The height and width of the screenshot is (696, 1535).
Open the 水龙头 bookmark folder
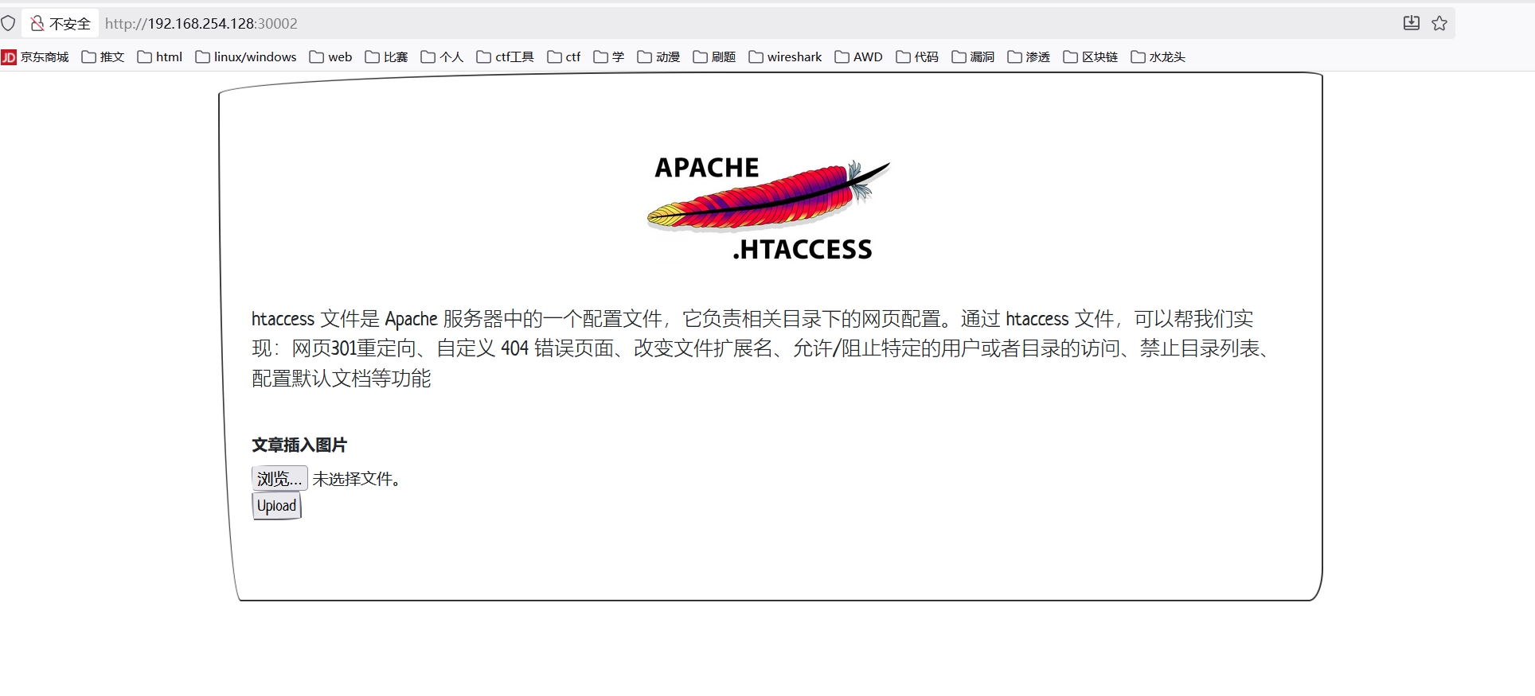pos(1159,57)
